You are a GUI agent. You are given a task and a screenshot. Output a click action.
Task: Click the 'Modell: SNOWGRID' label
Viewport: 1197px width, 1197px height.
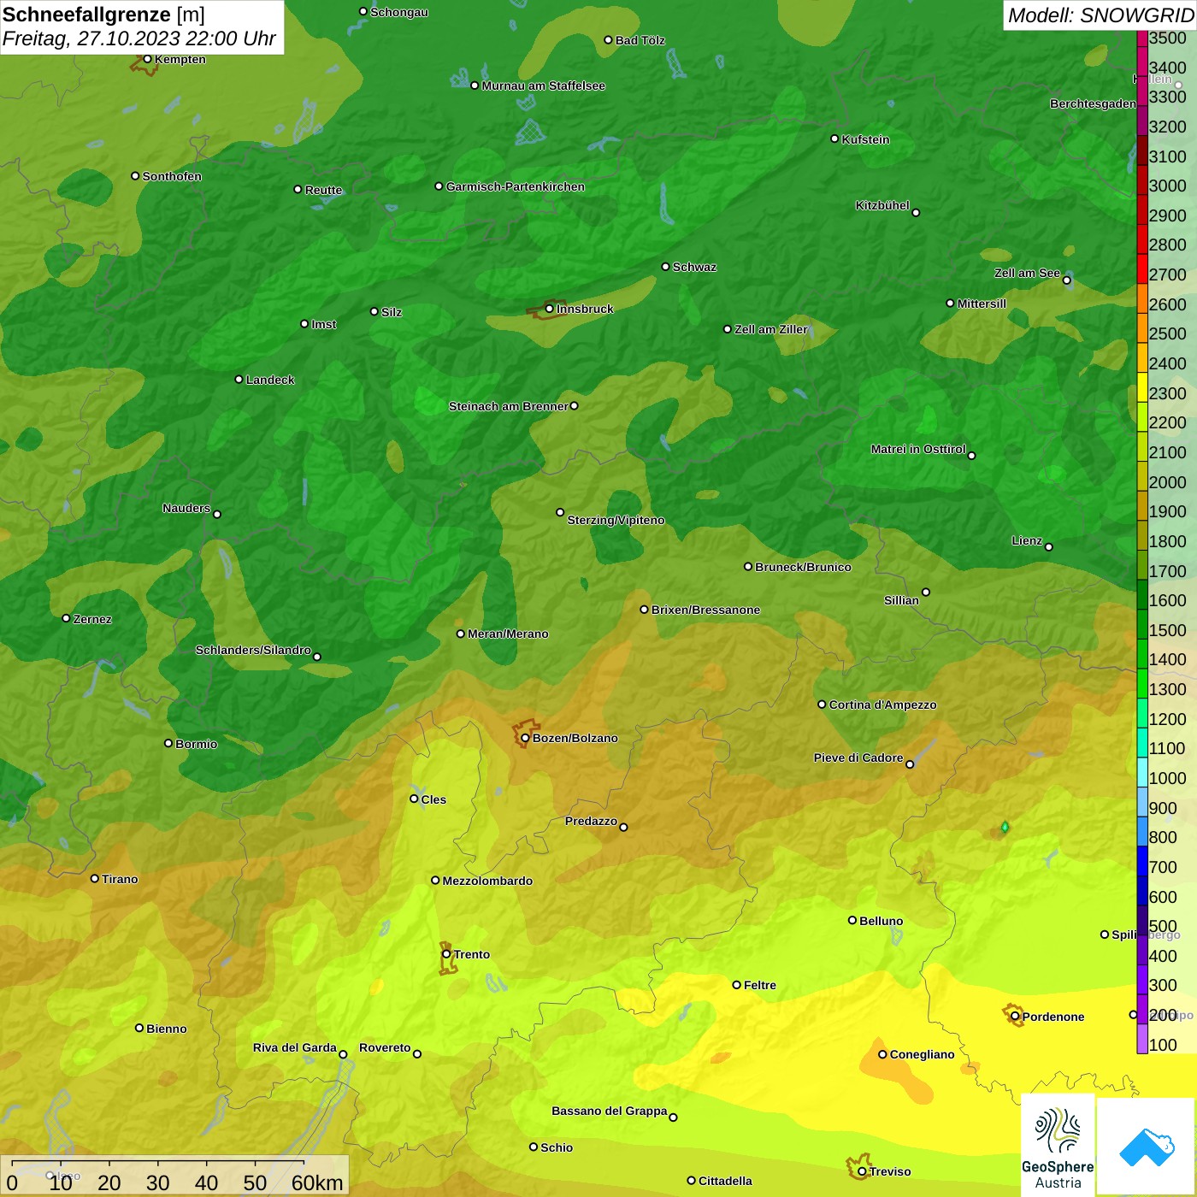coord(1100,15)
